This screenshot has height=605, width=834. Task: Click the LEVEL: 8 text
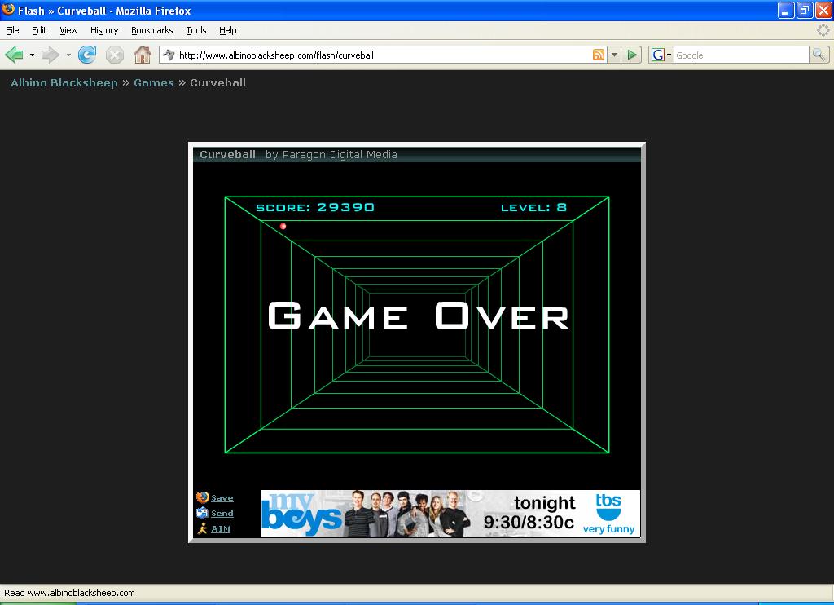tap(533, 207)
